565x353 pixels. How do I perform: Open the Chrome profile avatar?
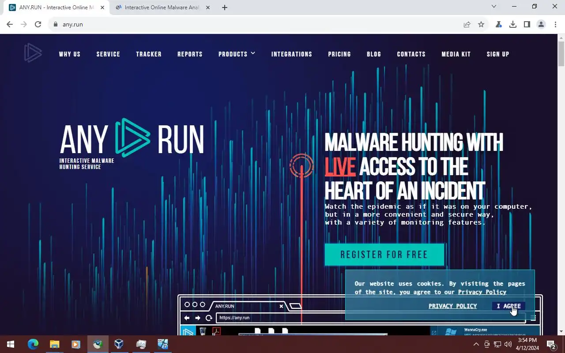(541, 24)
